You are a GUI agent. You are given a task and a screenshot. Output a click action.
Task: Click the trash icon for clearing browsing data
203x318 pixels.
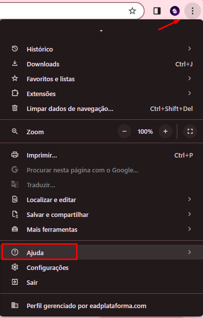point(15,108)
